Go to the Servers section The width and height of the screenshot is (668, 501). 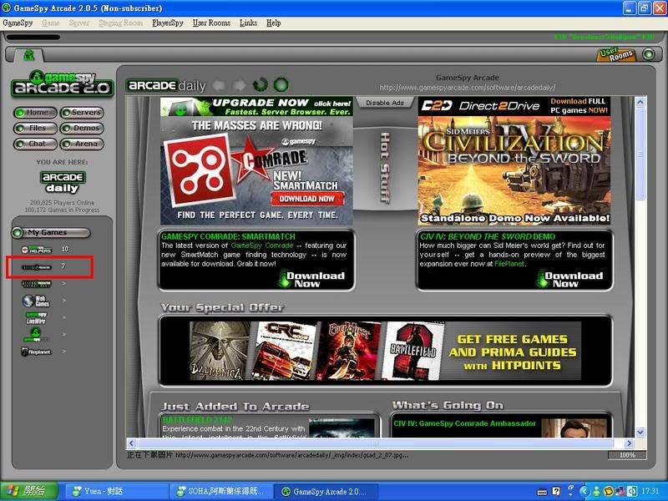[x=81, y=113]
